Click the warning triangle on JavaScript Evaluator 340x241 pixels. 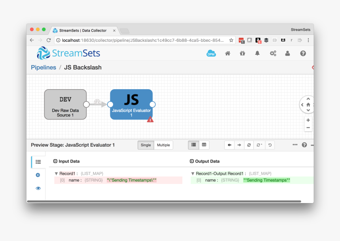[x=150, y=120]
